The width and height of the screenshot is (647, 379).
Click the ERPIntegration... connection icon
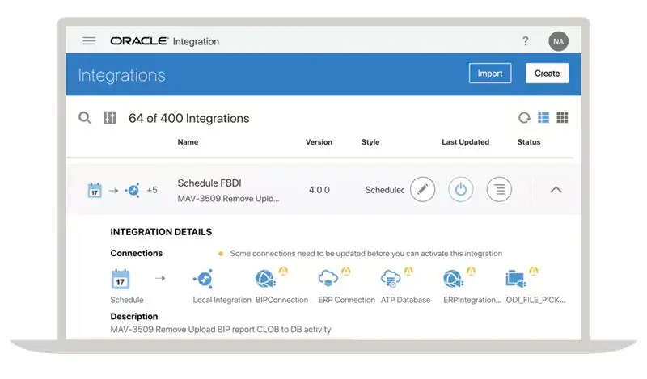point(453,279)
